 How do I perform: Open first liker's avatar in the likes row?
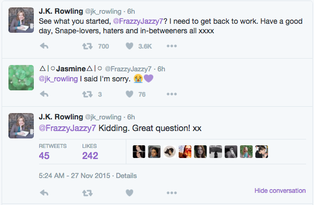(x=139, y=152)
